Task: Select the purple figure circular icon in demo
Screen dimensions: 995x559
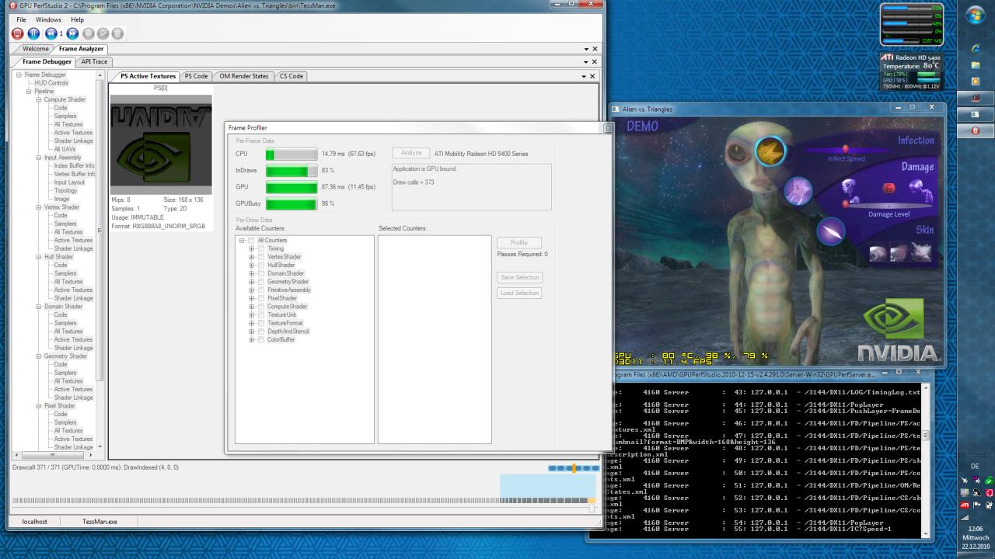Action: pyautogui.click(x=798, y=190)
